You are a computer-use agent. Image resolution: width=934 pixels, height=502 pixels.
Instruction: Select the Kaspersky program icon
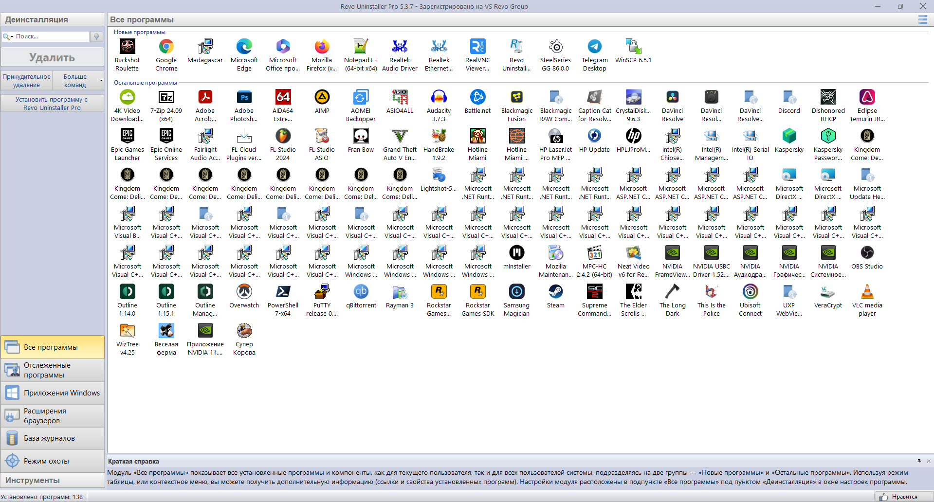pyautogui.click(x=789, y=136)
